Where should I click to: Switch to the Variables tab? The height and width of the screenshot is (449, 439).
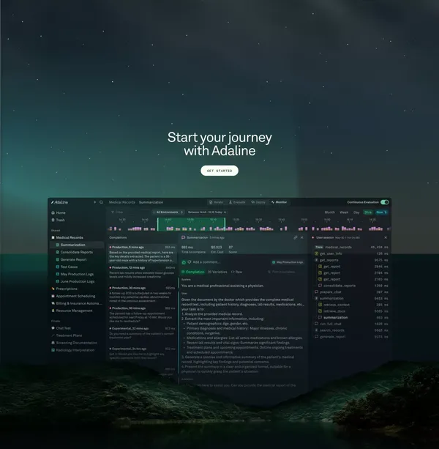coord(217,272)
